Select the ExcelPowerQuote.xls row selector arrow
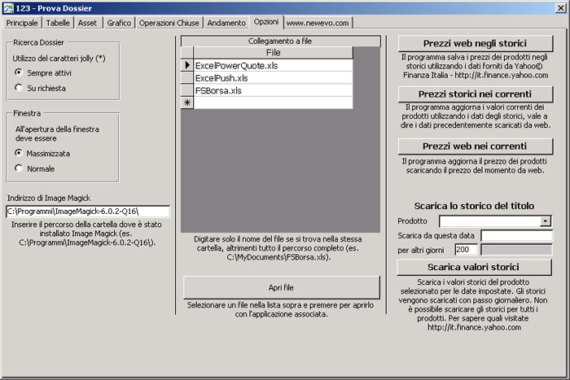 point(187,65)
